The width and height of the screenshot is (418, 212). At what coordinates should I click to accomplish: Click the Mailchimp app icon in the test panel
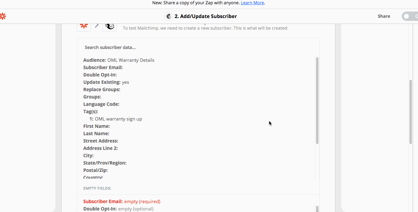coord(110,26)
